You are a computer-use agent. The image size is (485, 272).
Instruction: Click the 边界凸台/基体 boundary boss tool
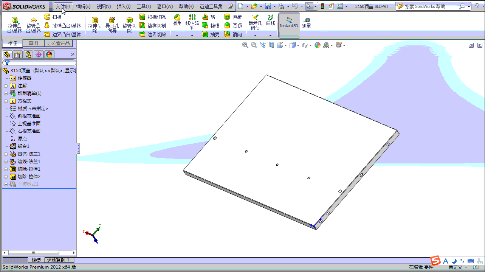pos(62,34)
